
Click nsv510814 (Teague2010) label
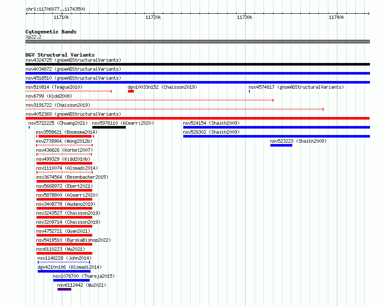click(x=54, y=87)
